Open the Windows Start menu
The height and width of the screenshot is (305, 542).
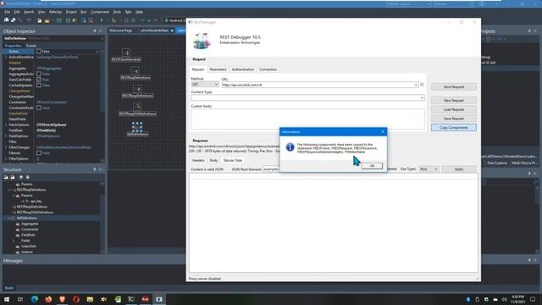click(x=7, y=299)
